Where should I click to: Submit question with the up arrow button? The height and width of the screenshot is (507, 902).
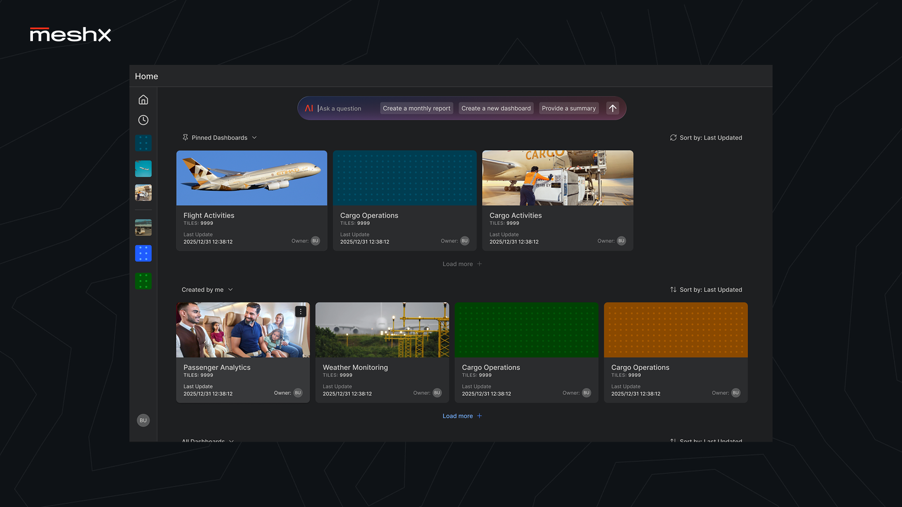pyautogui.click(x=612, y=108)
